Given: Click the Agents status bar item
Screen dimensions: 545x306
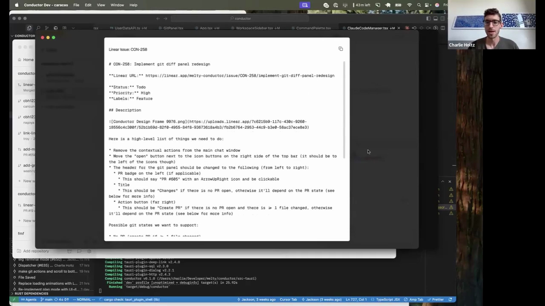Looking at the screenshot, I should click(x=29, y=299).
